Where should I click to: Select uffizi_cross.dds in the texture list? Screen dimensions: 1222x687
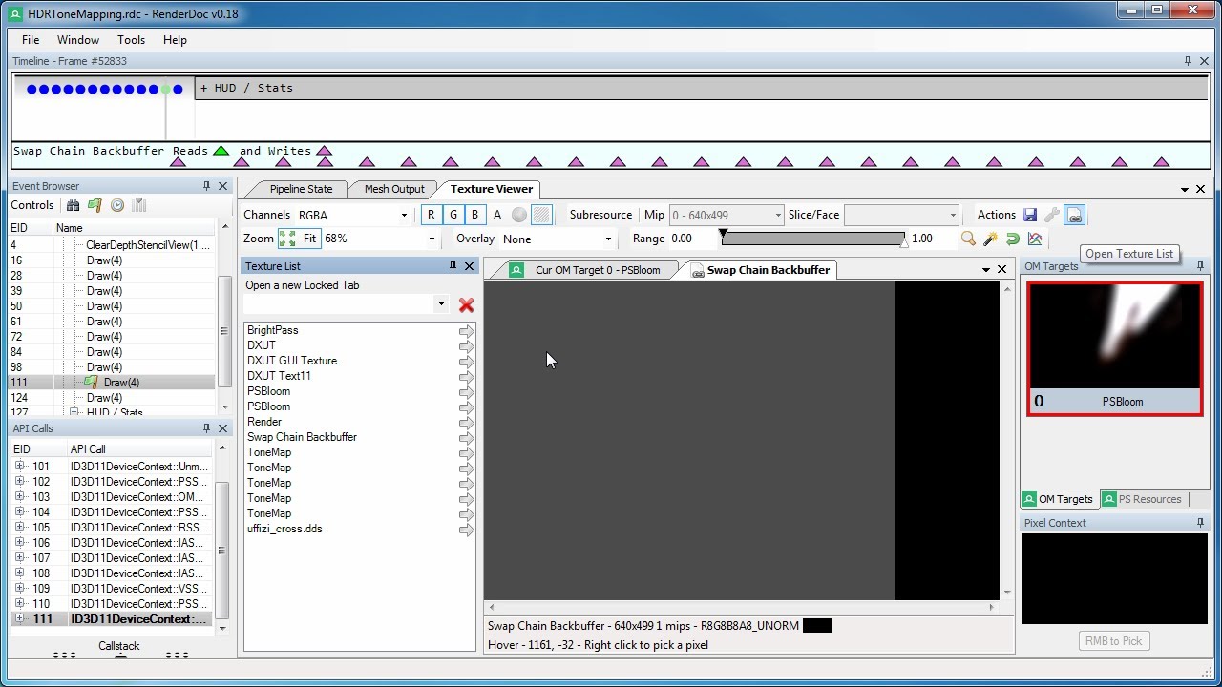point(284,529)
